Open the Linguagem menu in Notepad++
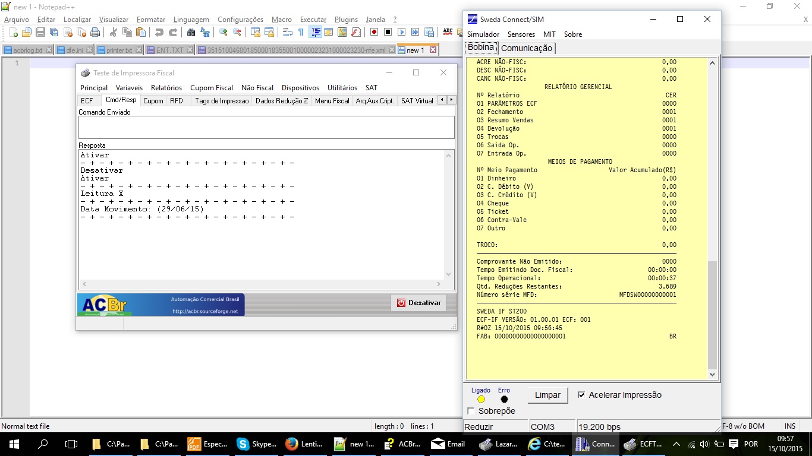 coord(191,20)
